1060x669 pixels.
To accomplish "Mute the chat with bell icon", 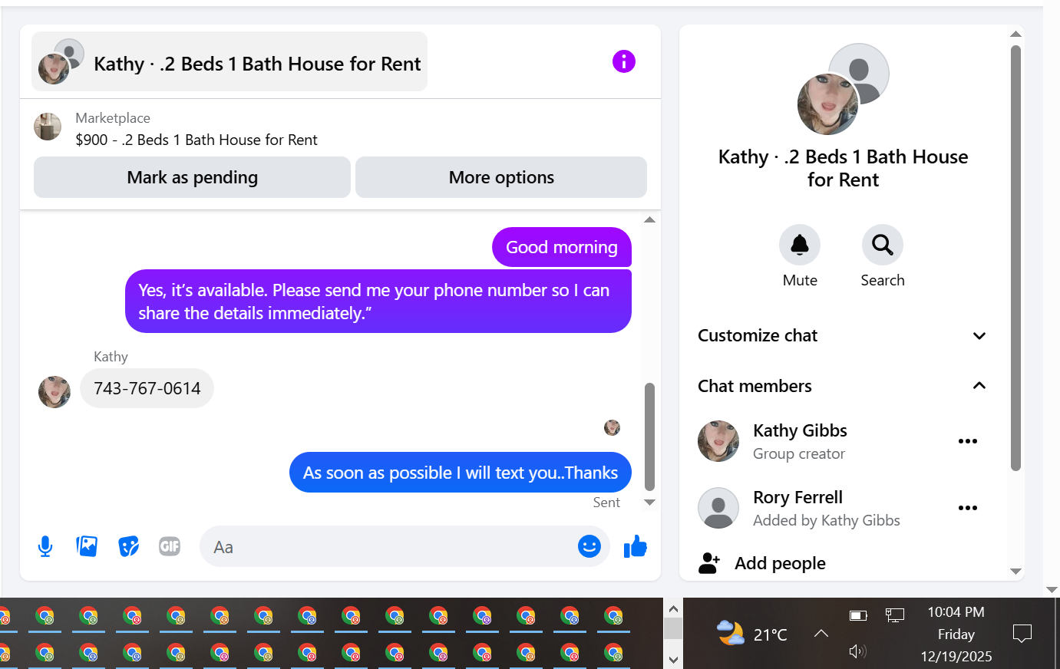I will [800, 245].
